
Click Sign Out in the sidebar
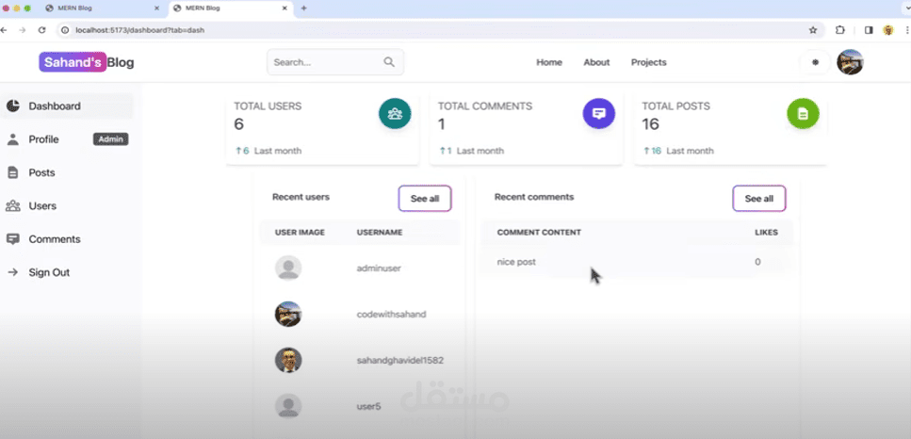66,272
